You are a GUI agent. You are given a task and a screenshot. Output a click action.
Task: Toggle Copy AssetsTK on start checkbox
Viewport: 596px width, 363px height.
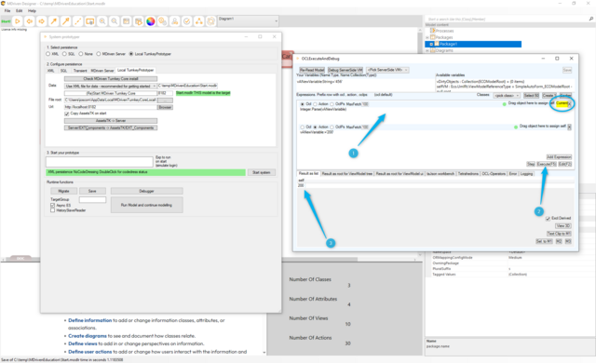(x=67, y=114)
